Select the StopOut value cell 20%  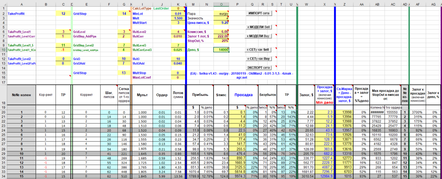click(x=221, y=41)
